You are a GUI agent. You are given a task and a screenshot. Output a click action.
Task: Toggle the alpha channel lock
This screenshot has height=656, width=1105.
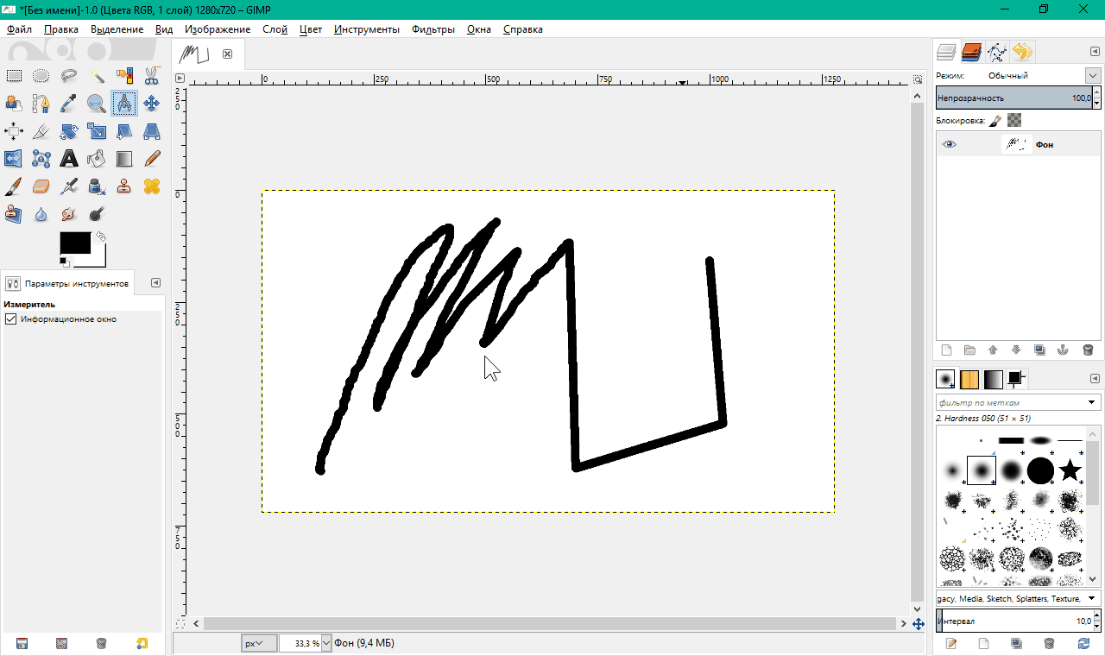(x=1014, y=121)
